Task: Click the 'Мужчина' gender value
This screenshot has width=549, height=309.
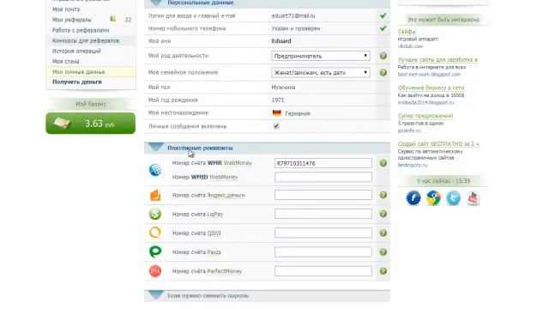Action: click(283, 88)
